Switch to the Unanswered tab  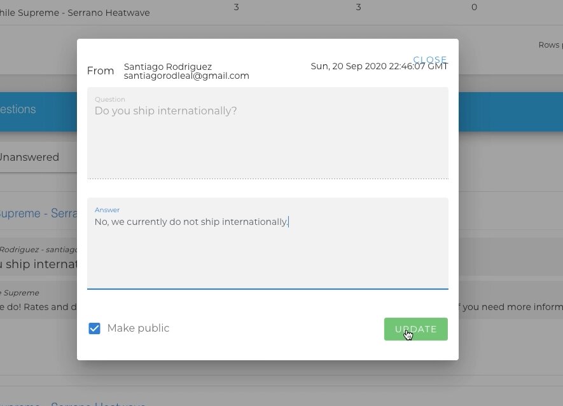click(x=29, y=157)
